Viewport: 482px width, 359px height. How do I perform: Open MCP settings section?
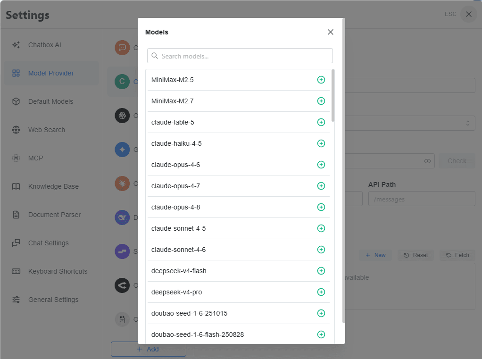(x=51, y=158)
